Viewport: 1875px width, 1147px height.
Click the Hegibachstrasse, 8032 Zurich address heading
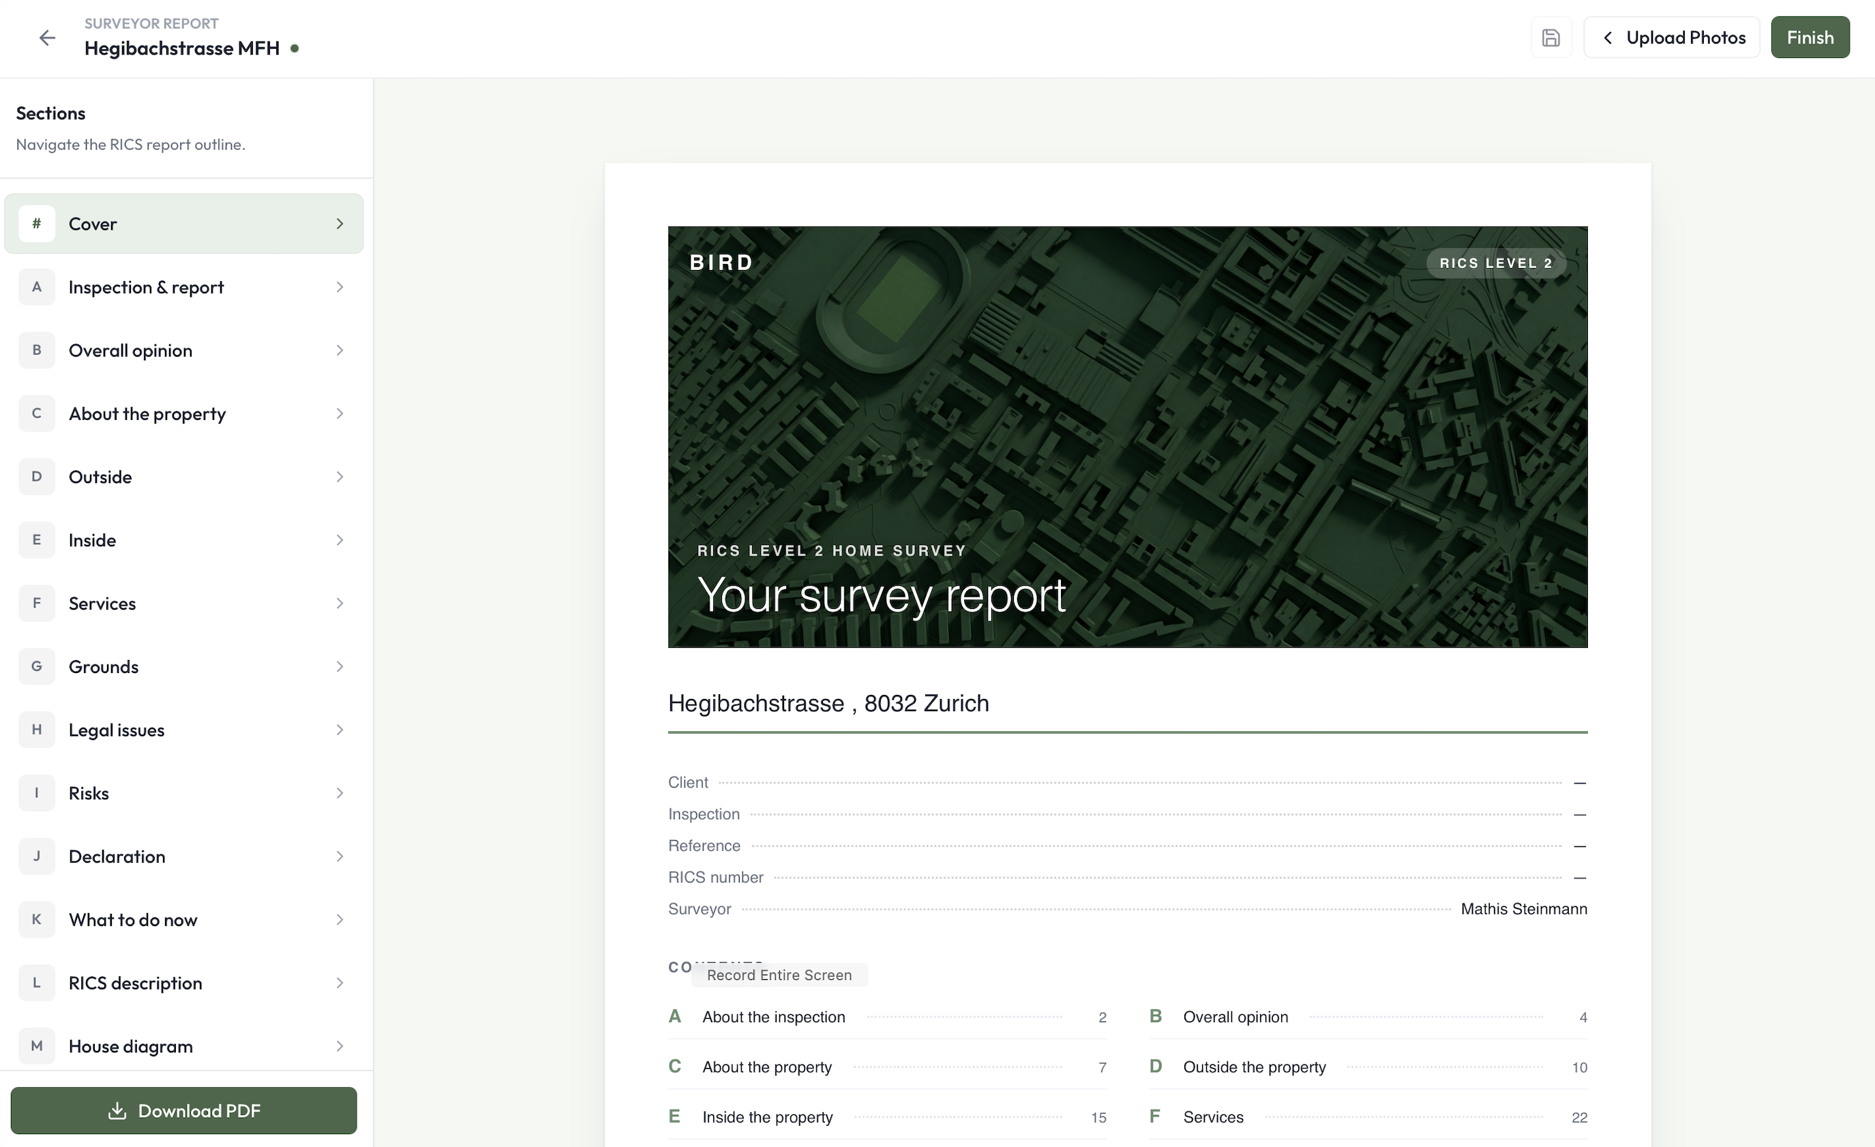(828, 702)
